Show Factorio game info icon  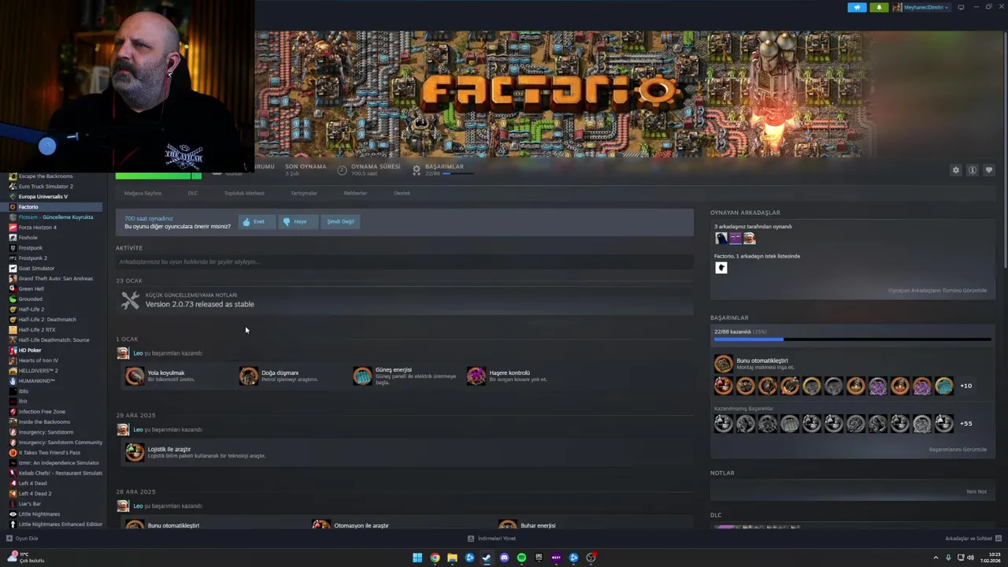[973, 170]
